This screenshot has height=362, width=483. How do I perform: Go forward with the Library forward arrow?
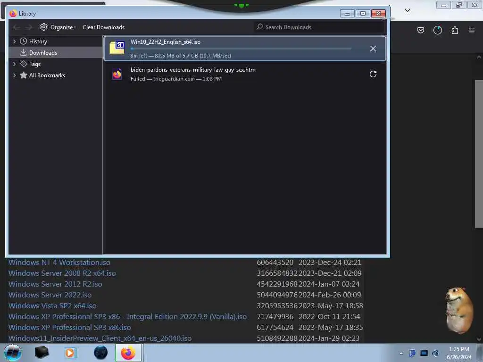point(29,27)
